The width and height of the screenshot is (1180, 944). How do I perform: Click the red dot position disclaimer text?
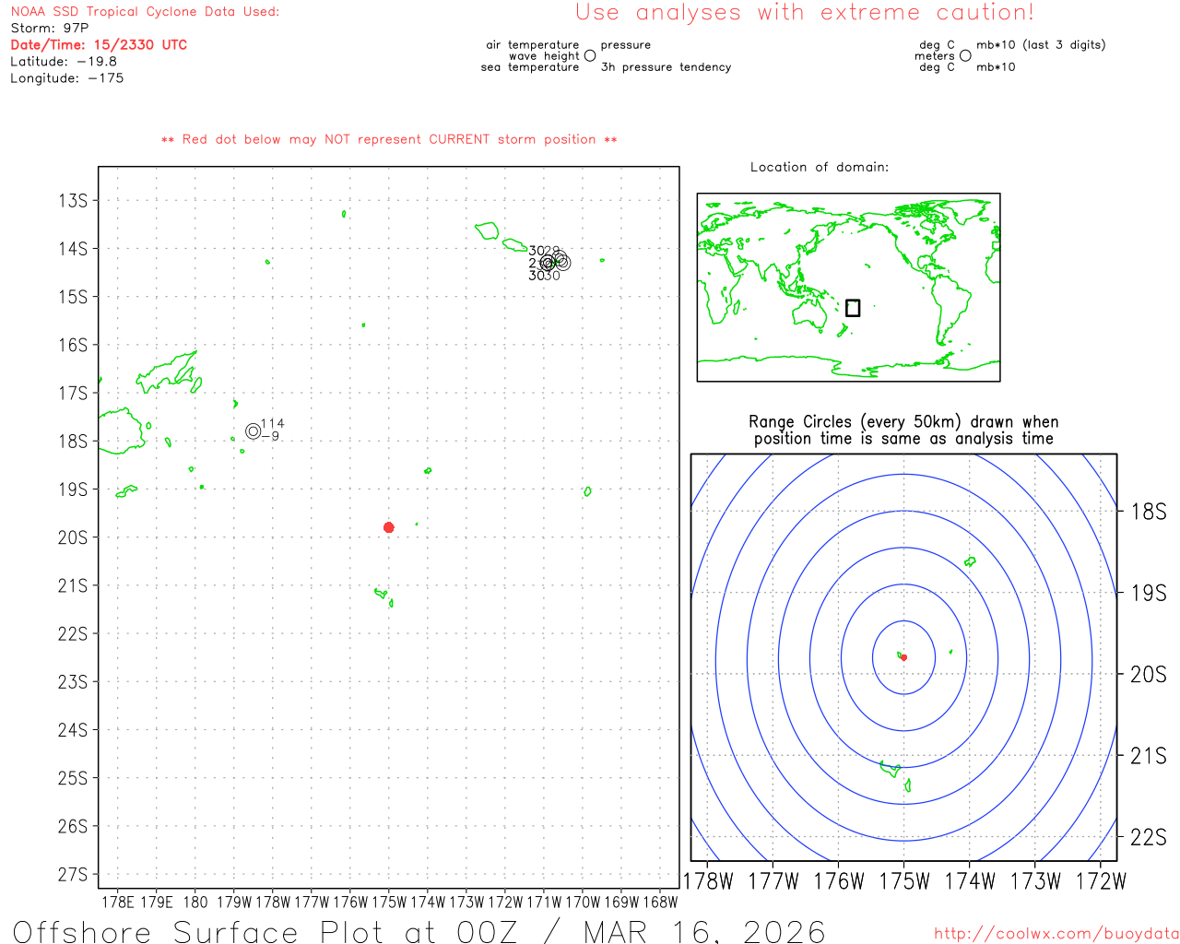(x=389, y=139)
